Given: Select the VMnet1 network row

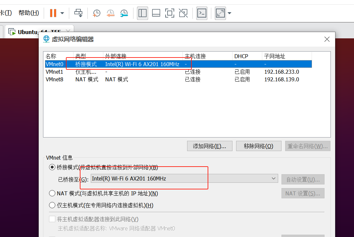Looking at the screenshot, I should [178, 72].
